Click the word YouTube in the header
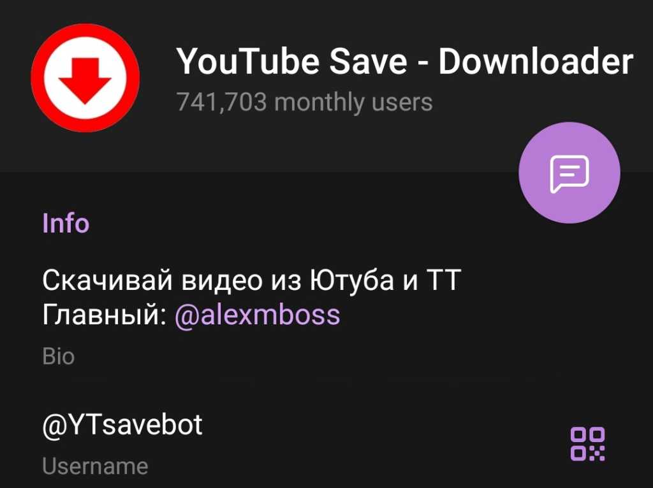 pos(248,62)
